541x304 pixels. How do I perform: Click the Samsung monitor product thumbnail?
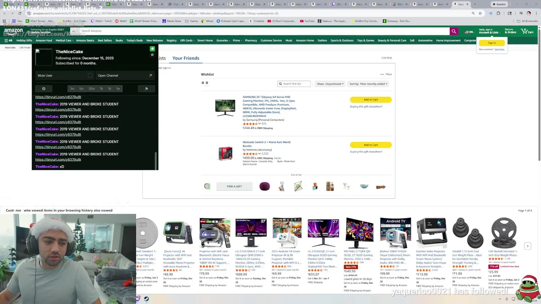pyautogui.click(x=225, y=108)
